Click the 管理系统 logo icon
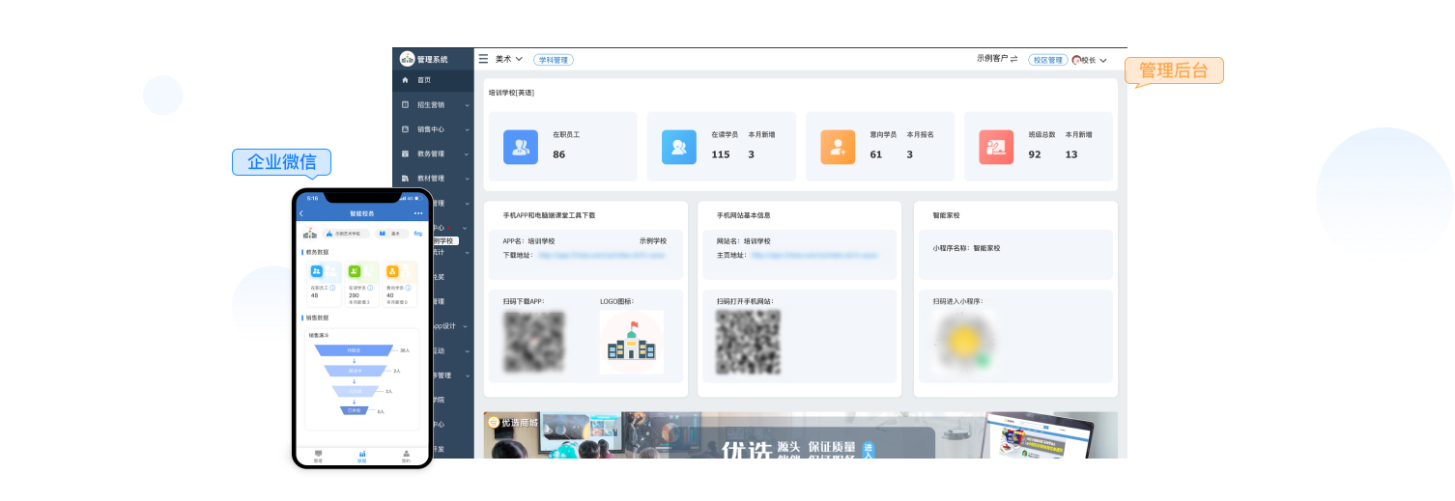1455x501 pixels. click(x=407, y=59)
